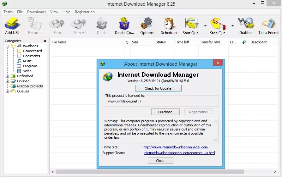Click the Resume toolbar icon
282x177 pixels.
(x=34, y=25)
